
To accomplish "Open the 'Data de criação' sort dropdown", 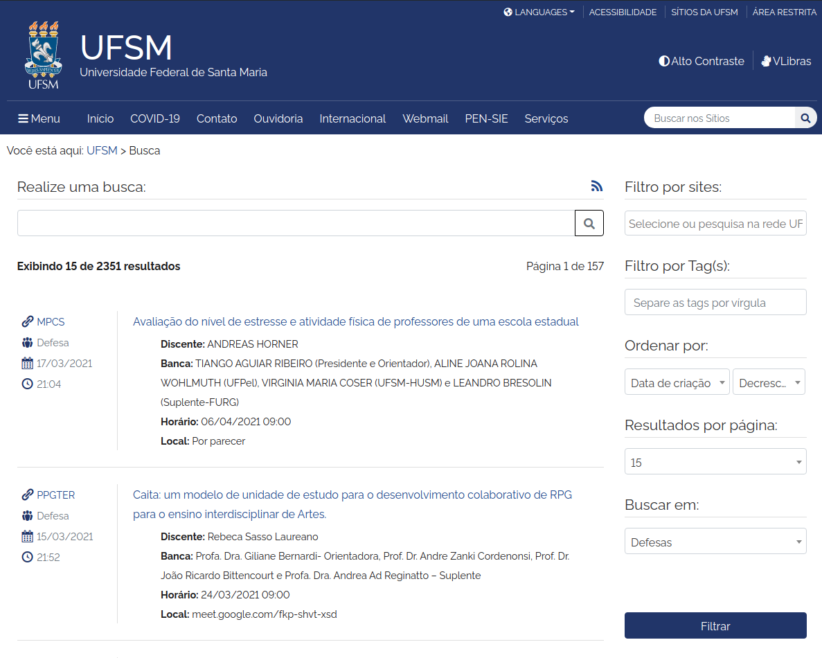I will click(677, 382).
